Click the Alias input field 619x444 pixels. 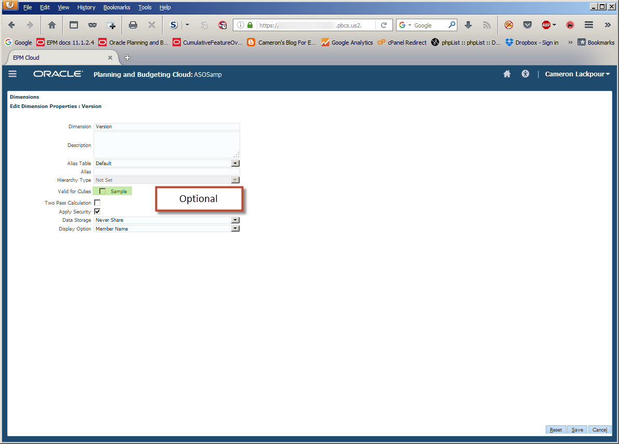pyautogui.click(x=167, y=171)
